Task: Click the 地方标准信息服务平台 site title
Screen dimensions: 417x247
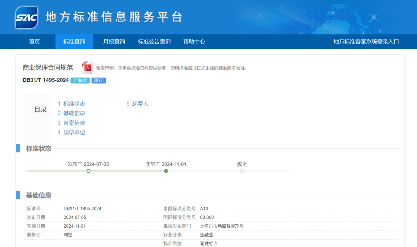Action: pyautogui.click(x=114, y=17)
